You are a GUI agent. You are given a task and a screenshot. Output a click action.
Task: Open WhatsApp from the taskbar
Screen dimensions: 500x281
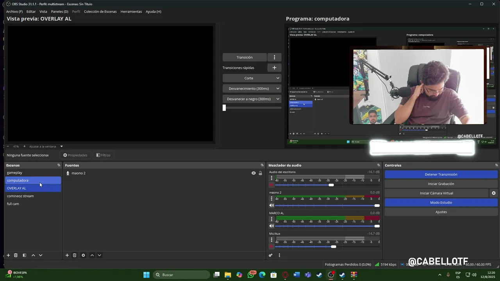[251, 275]
